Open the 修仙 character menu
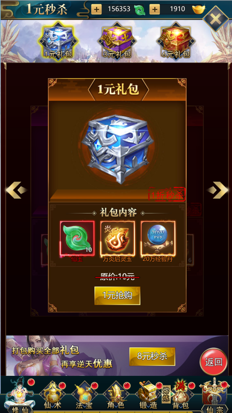Screen dimensions: 232x413 pyautogui.click(x=20, y=395)
